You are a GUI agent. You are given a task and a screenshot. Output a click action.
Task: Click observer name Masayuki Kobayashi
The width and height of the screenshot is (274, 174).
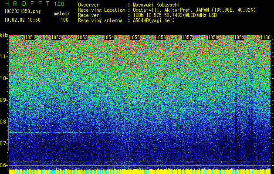[156, 5]
